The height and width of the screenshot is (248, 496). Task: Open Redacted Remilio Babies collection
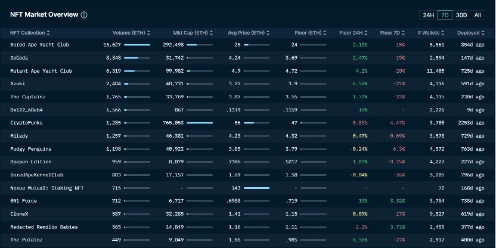pos(44,227)
